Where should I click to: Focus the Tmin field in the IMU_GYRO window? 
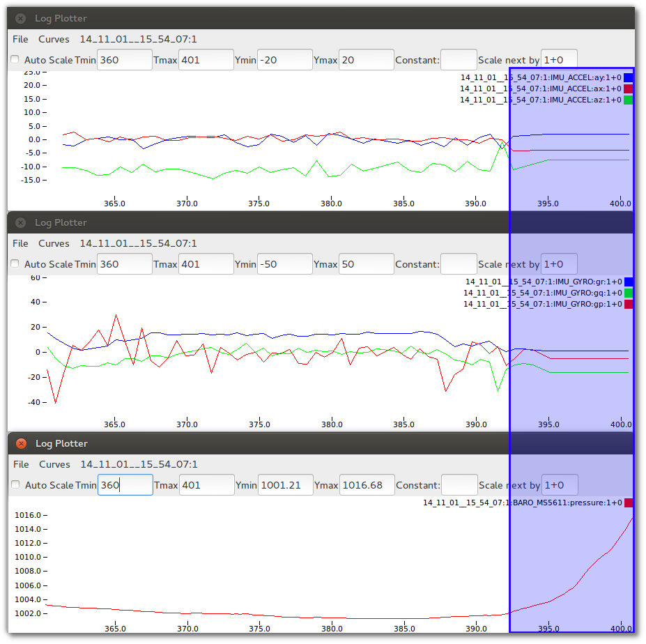(125, 264)
